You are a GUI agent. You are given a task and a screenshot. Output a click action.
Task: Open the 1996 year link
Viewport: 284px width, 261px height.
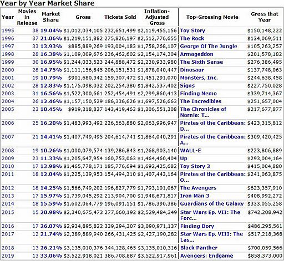point(8,38)
